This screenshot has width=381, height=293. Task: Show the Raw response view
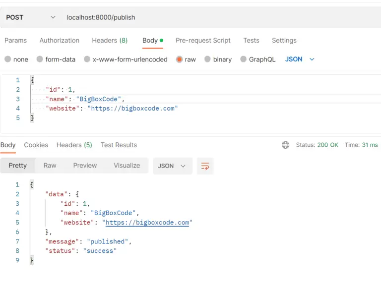50,166
